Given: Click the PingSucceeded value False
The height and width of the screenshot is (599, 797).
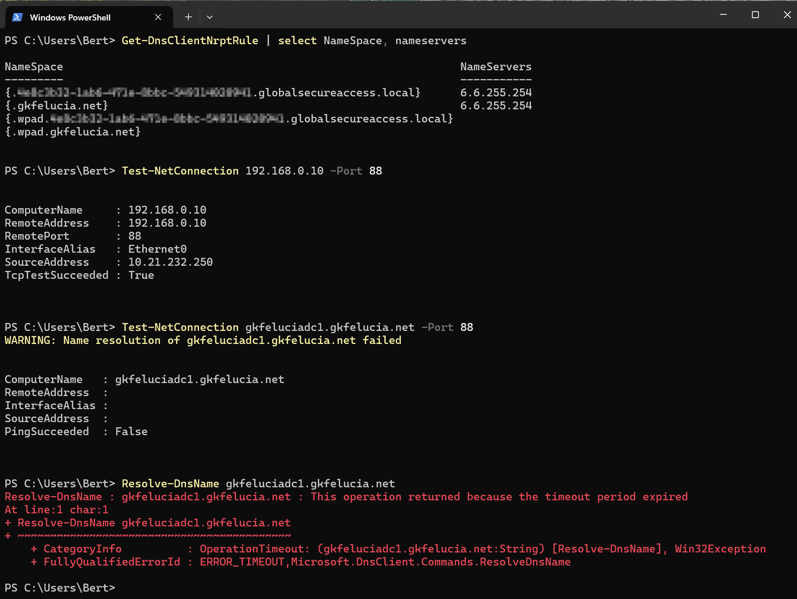Looking at the screenshot, I should pyautogui.click(x=132, y=432).
